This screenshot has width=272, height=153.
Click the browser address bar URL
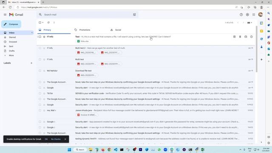coord(39,7)
